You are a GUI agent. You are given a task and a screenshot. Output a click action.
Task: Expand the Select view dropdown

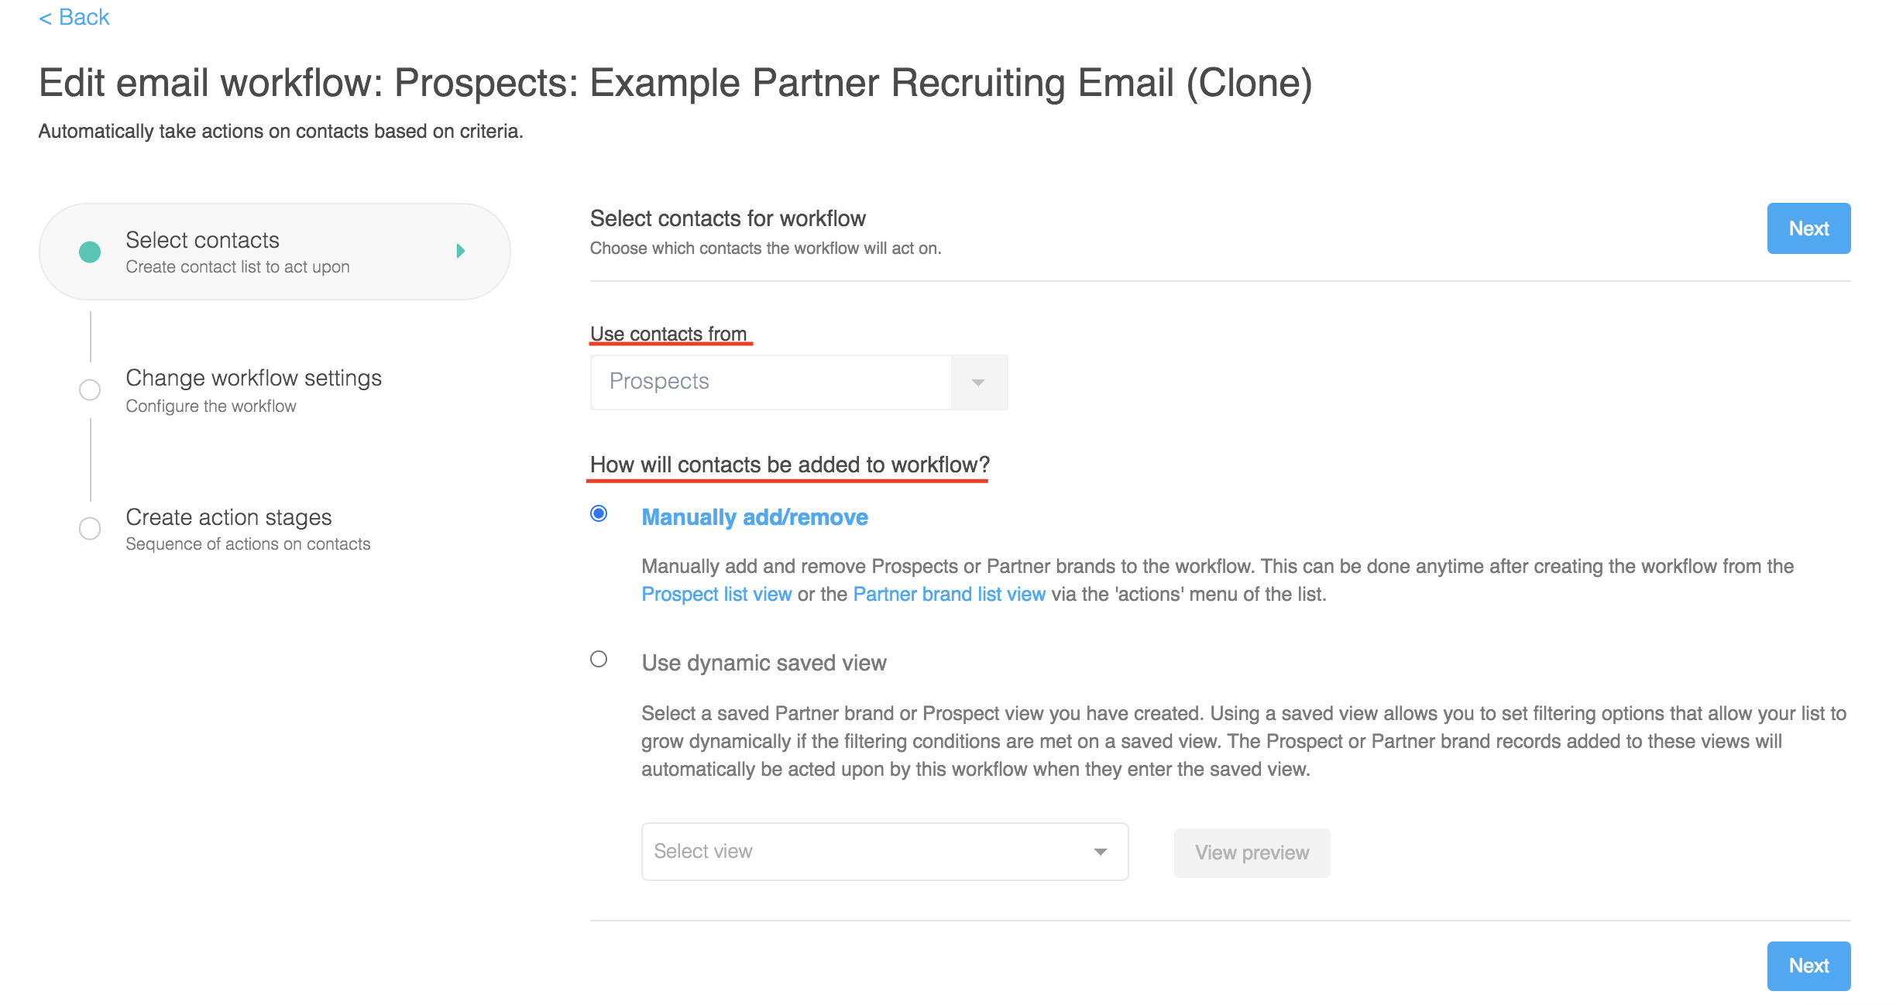884,852
